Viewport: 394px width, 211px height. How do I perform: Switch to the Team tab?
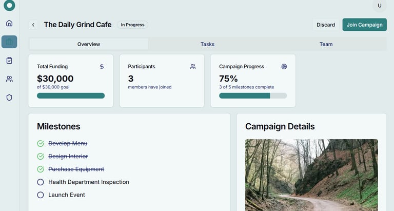click(x=326, y=44)
